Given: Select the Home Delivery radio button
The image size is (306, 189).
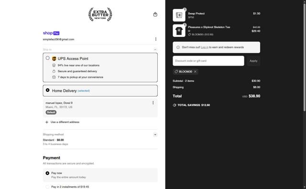Looking at the screenshot, I should 47,90.
